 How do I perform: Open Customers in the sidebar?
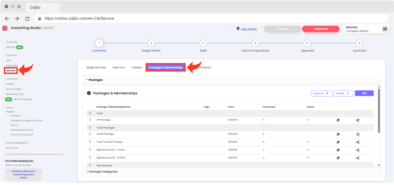coord(12,79)
